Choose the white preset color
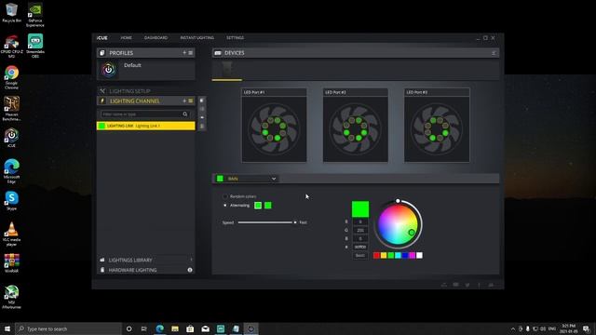Image resolution: width=596 pixels, height=335 pixels. coord(419,255)
